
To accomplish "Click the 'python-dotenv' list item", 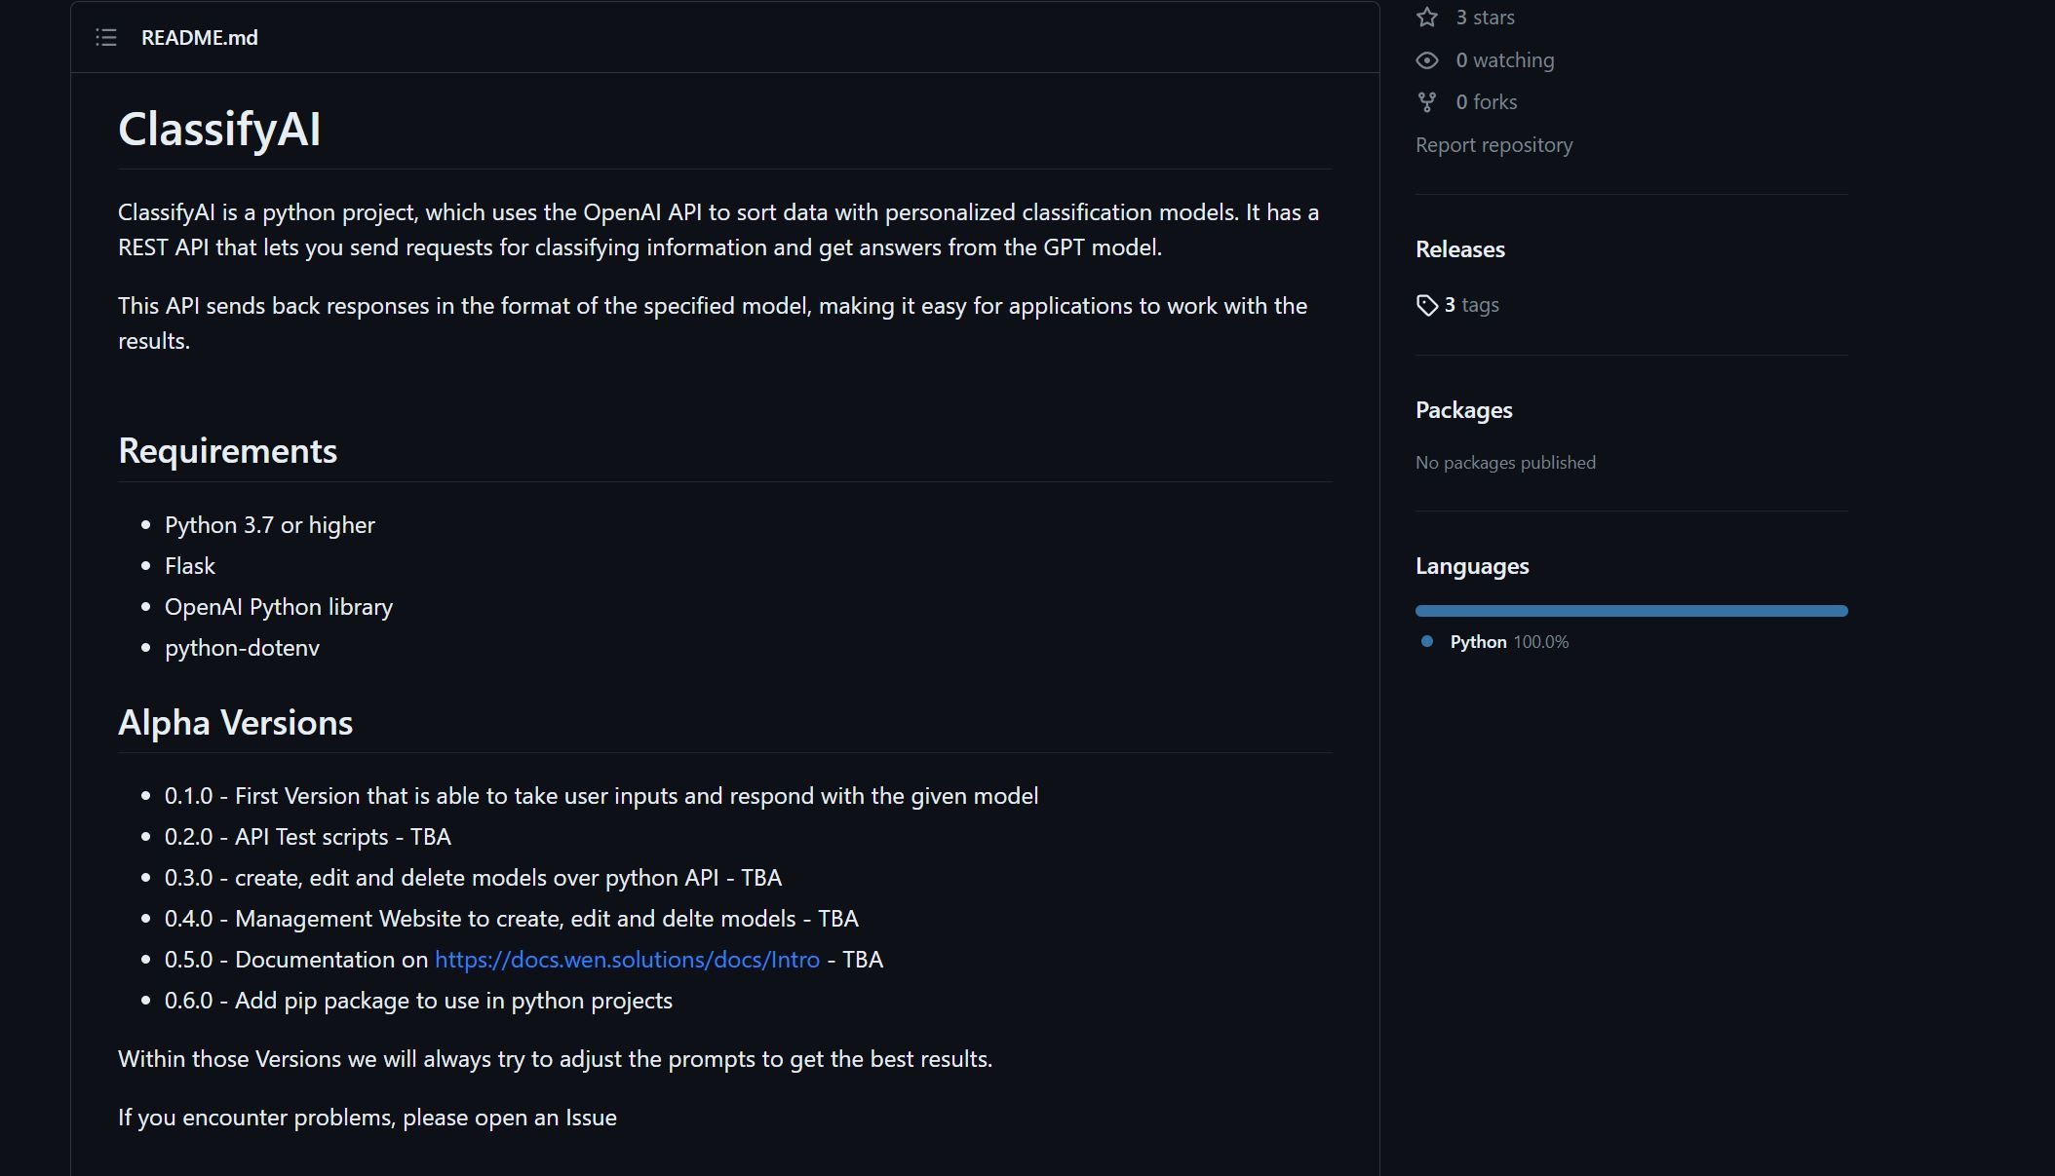I will coord(242,648).
